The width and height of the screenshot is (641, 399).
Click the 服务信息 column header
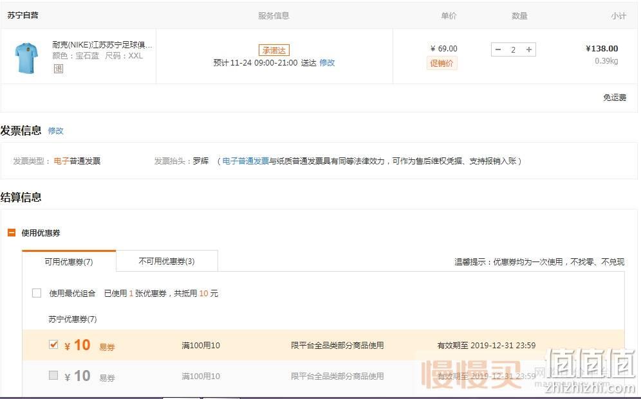pos(274,15)
